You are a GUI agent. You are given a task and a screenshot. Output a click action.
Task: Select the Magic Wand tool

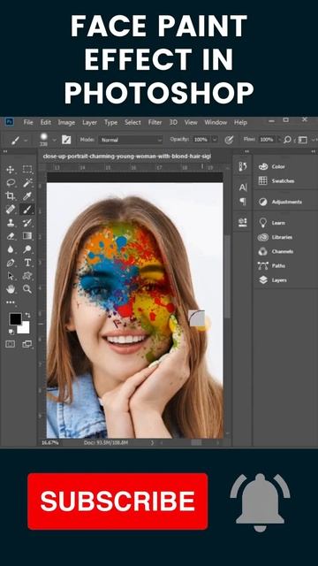coord(27,183)
